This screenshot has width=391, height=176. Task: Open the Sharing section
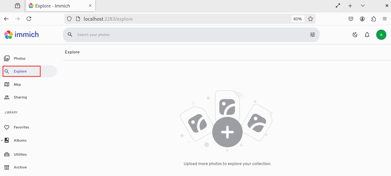tap(20, 97)
